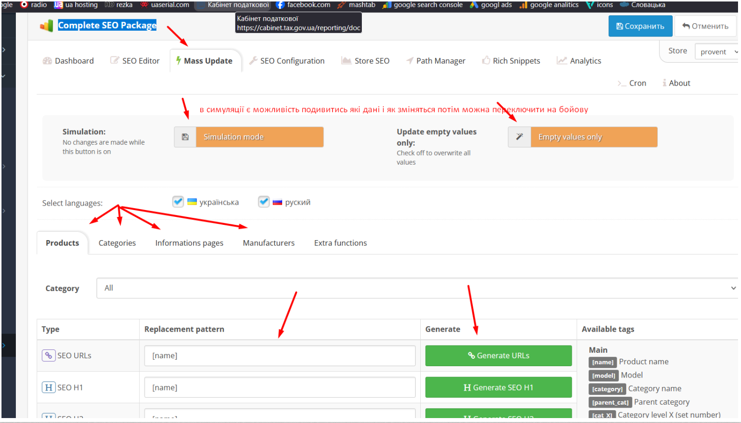Image resolution: width=741 pixels, height=423 pixels.
Task: Open facebook.com bookmark in the bookmarks bar
Action: pos(303,5)
